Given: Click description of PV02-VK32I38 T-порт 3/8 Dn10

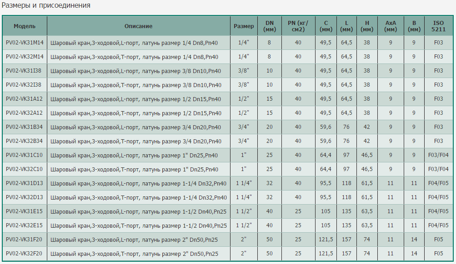Looking at the screenshot, I should [138, 85].
